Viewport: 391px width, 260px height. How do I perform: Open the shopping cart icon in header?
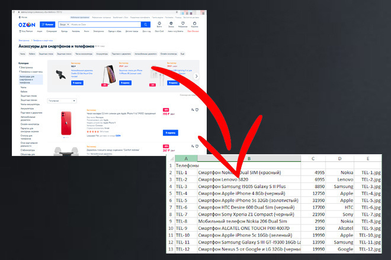coord(194,24)
